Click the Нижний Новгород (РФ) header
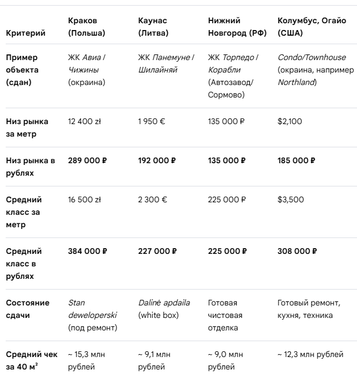Image resolution: width=357 pixels, height=378 pixels. pos(237,27)
